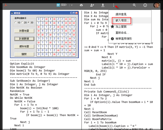The width and height of the screenshot is (163, 130).
Task: Click the 'Private Sub Command1_Click()' line
Action: click(x=107, y=92)
